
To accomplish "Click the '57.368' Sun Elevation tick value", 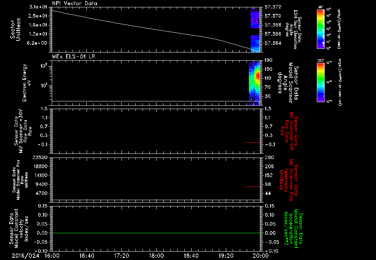I will pos(273,25).
